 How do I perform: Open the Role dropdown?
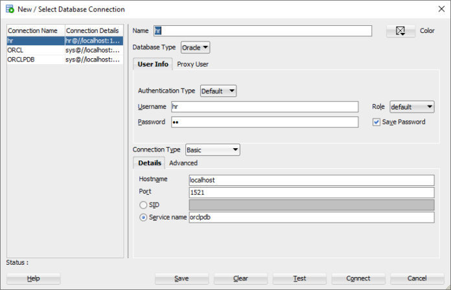(411, 107)
